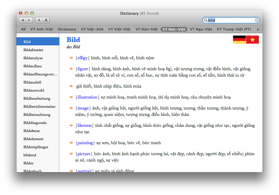Minimize the Dictionary window with yellow button
This screenshot has height=195, width=279.
click(x=26, y=13)
